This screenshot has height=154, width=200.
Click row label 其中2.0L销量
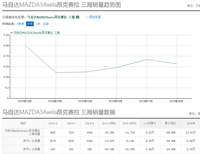(32, 149)
